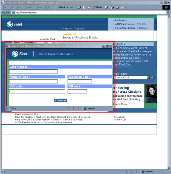Click the page icon in main window status bar
Screen dimensions: 171x174
[3, 172]
